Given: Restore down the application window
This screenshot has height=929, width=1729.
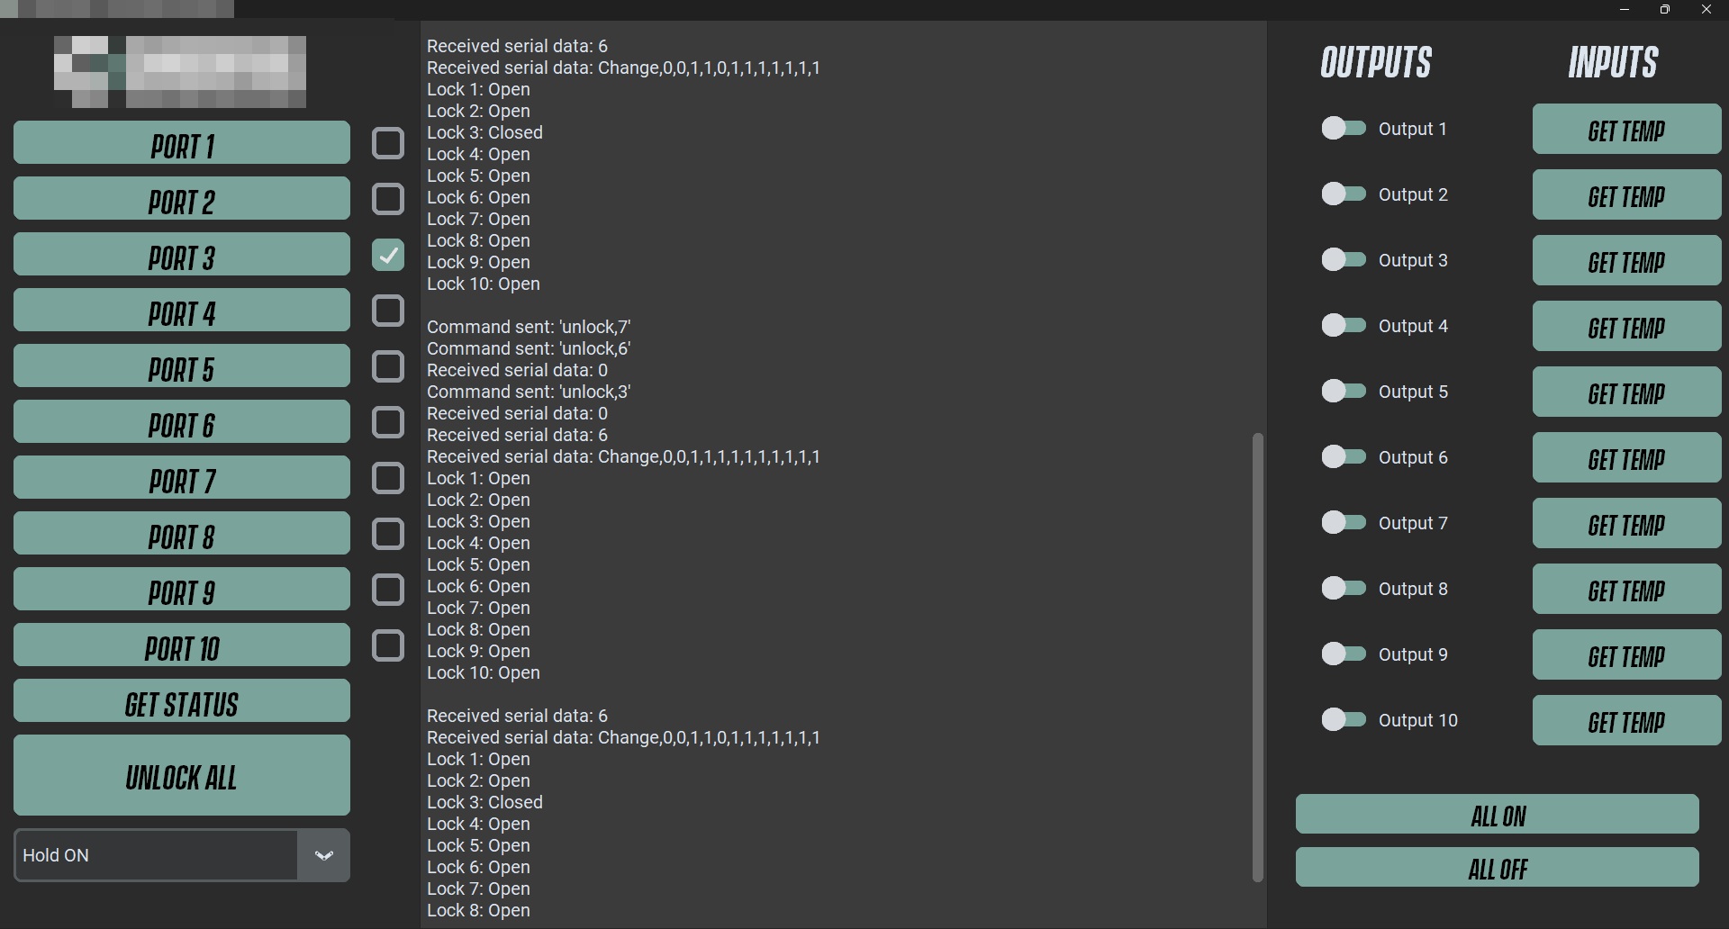Looking at the screenshot, I should (x=1665, y=9).
